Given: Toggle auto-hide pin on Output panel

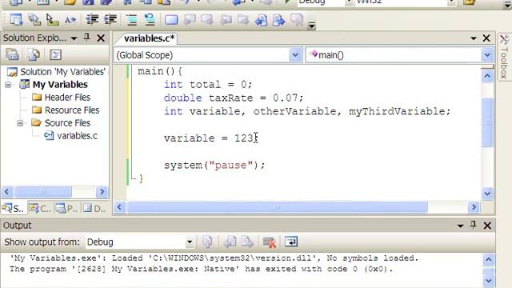Looking at the screenshot, I should [x=474, y=225].
